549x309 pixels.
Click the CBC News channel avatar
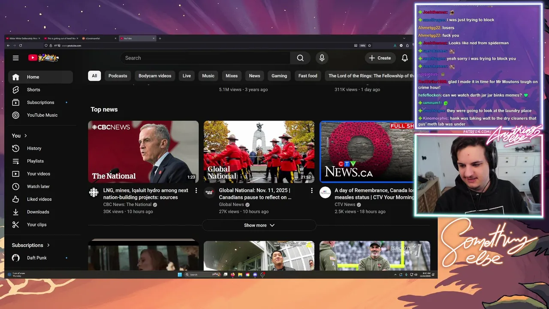pyautogui.click(x=94, y=192)
